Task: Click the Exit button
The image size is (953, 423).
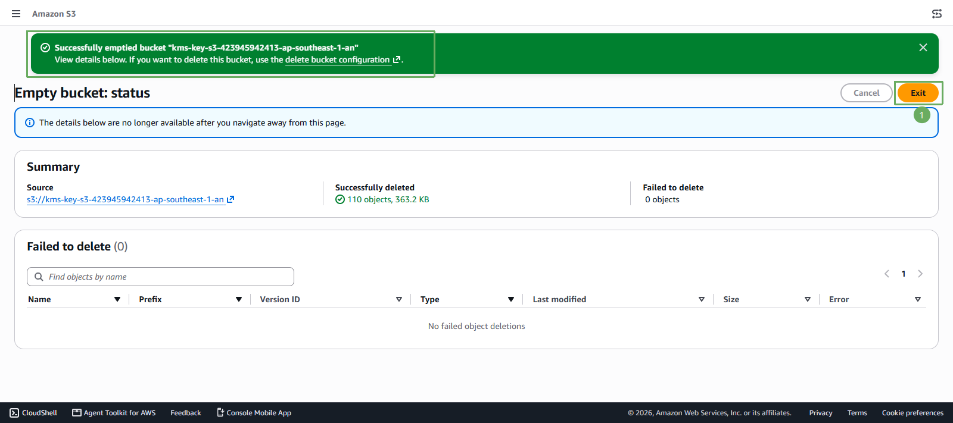Action: (x=918, y=93)
